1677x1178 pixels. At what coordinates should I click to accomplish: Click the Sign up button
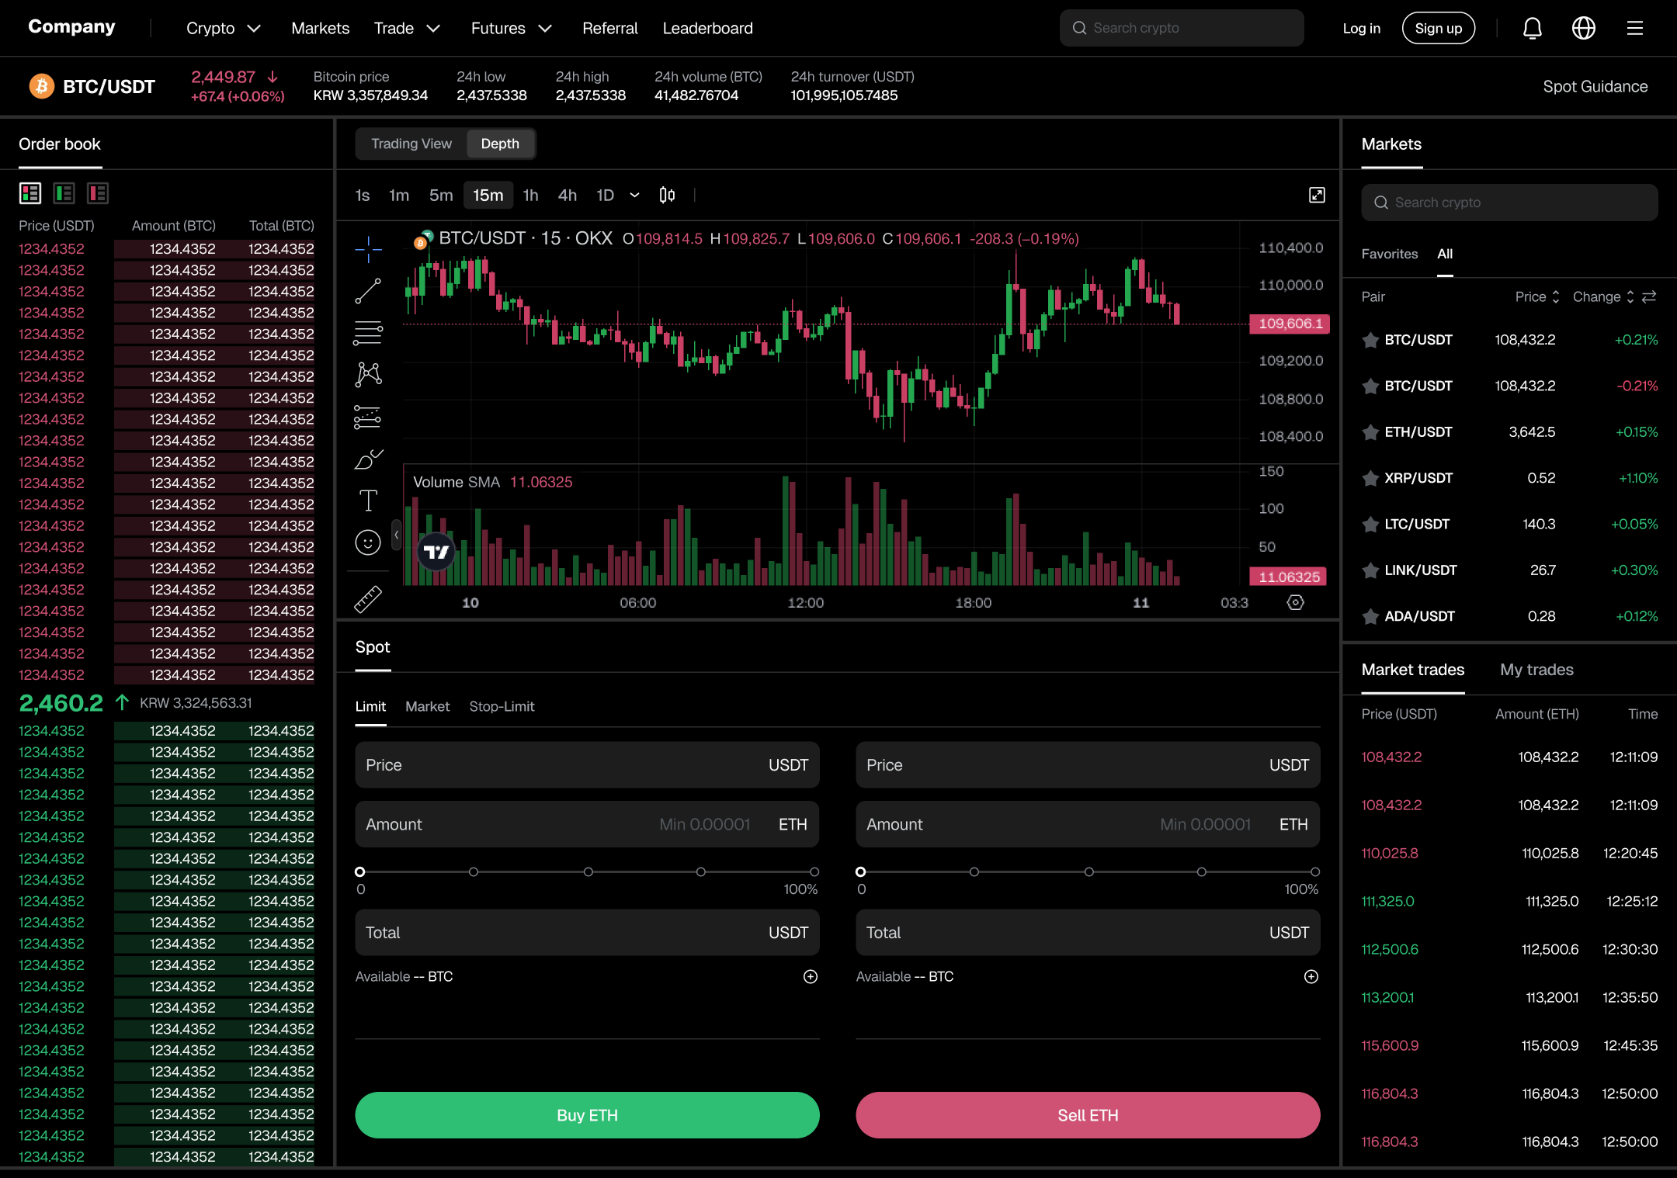click(1438, 29)
